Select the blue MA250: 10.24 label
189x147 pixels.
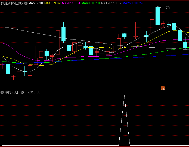point(132,3)
